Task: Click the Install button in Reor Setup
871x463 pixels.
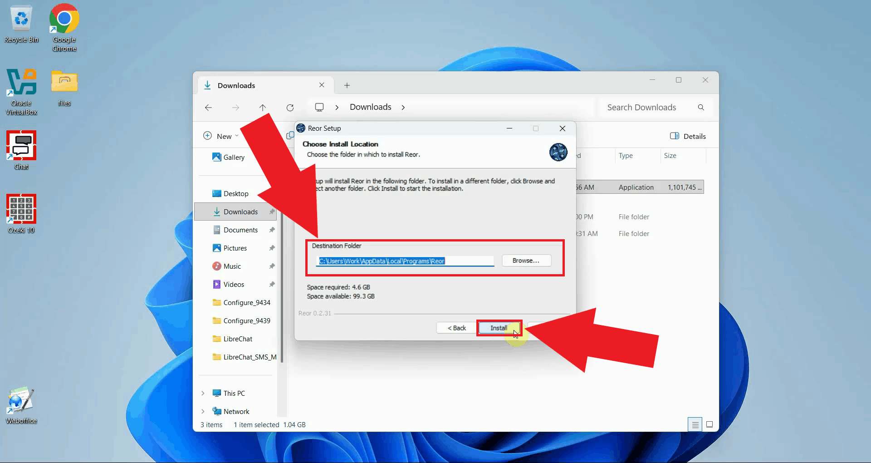Action: pyautogui.click(x=499, y=328)
